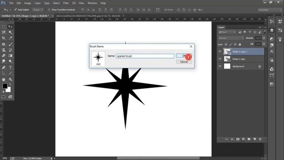This screenshot has height=160, width=284.
Task: Select the Line shape tool
Action: point(10,73)
